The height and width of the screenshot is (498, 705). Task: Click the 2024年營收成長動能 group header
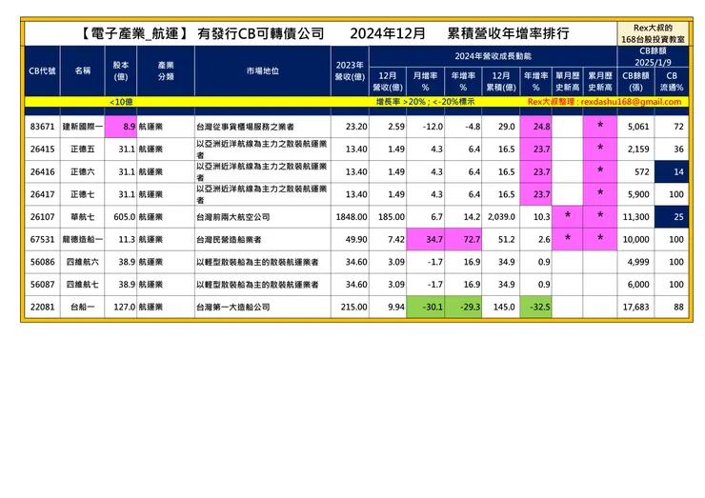click(x=493, y=56)
